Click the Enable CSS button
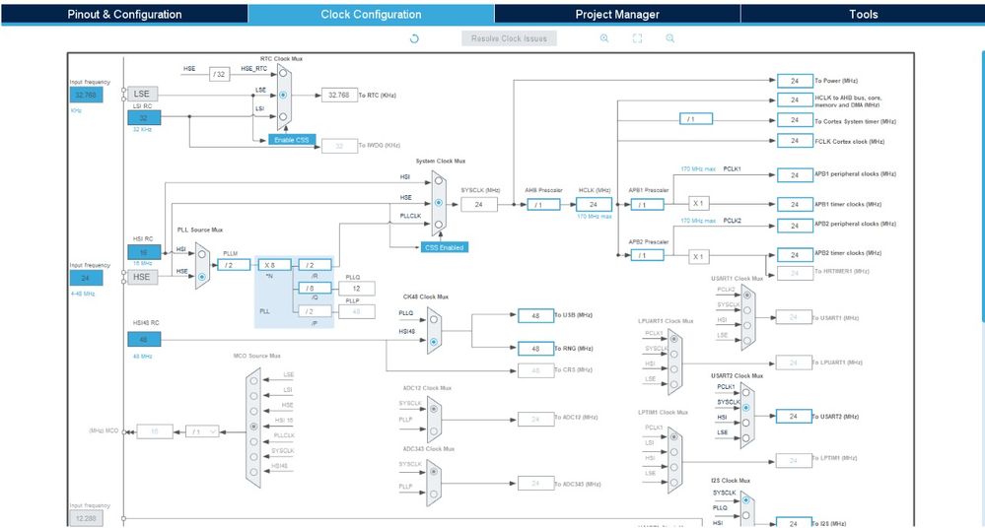The height and width of the screenshot is (528, 985). (x=292, y=140)
